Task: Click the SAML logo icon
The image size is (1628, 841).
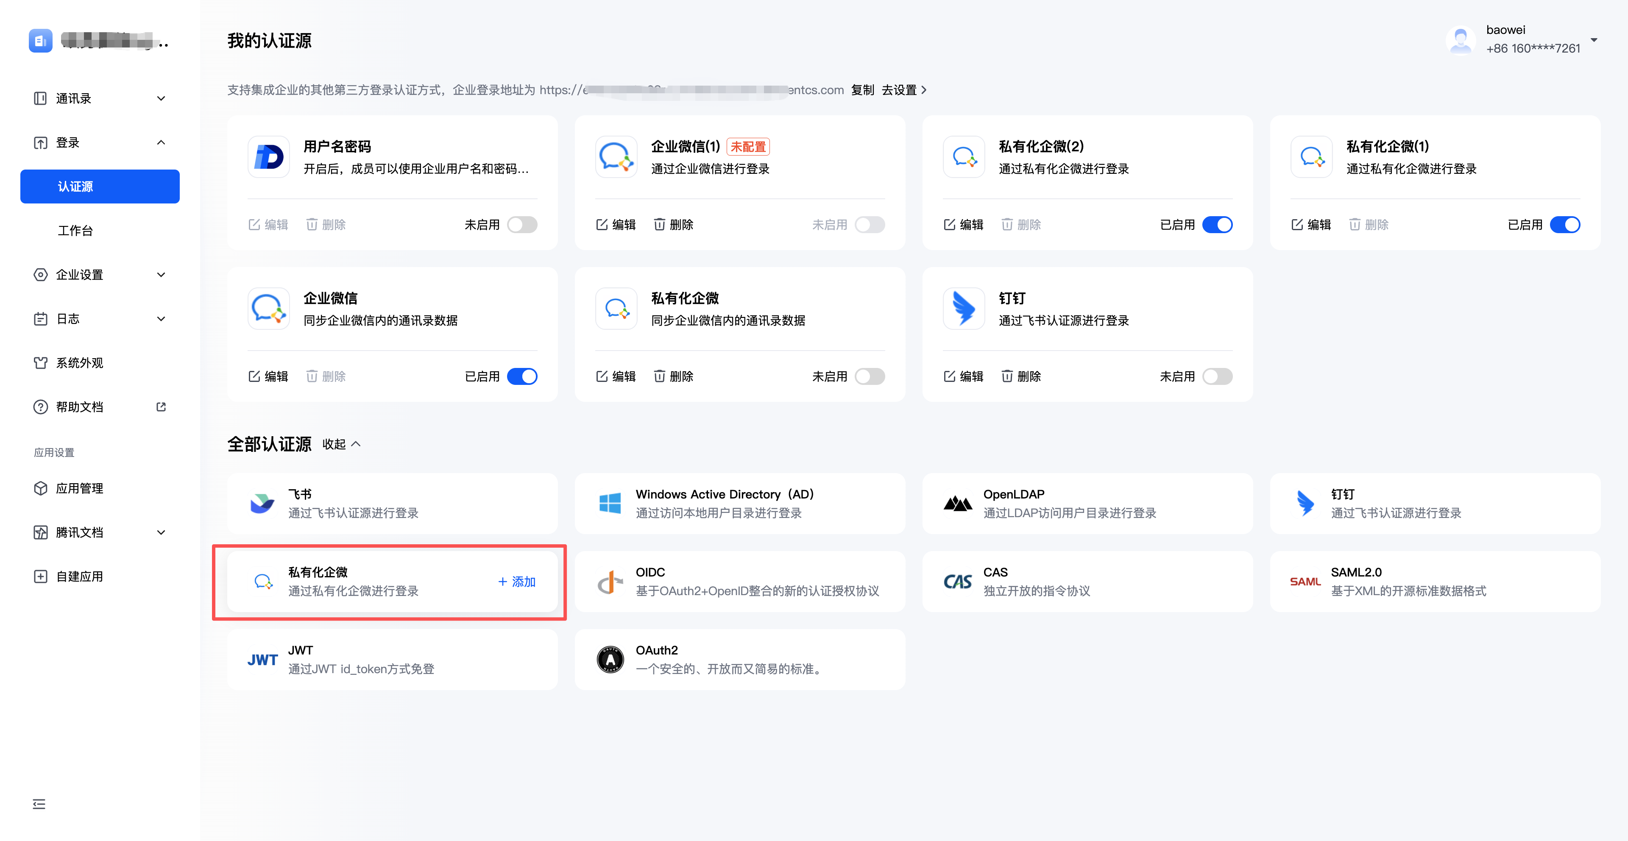Action: [x=1305, y=581]
